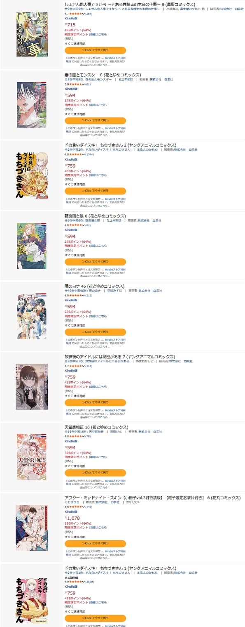
Task: Buy アフター・ミッドナイト・スキン 6 with 1-Click
Action: pyautogui.click(x=95, y=543)
